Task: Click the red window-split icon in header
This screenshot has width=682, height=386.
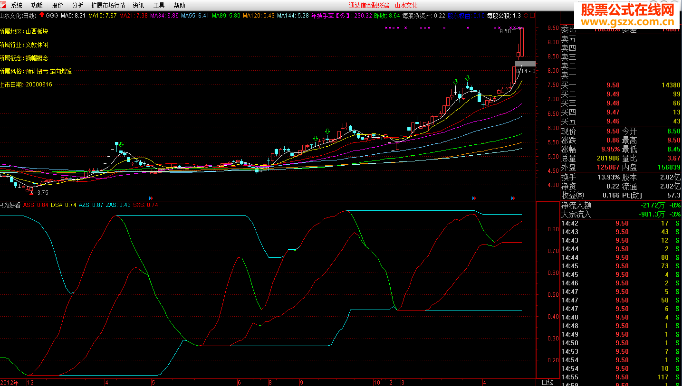Action: (x=532, y=15)
